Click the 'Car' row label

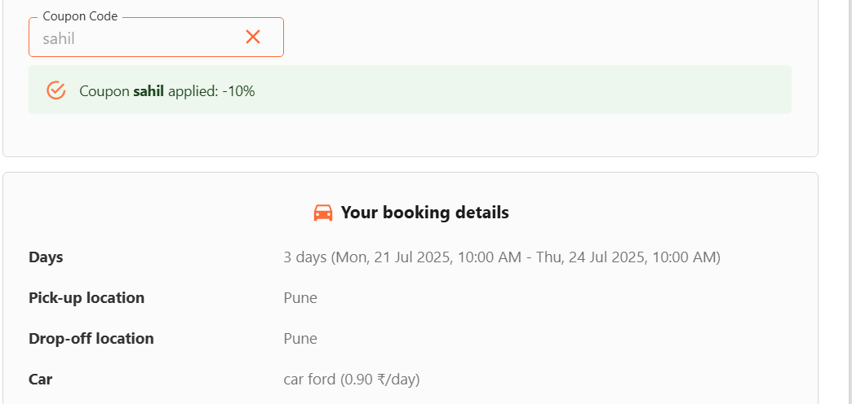41,380
